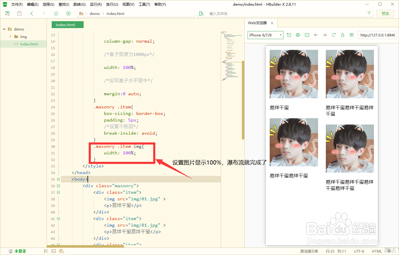Image resolution: width=399 pixels, height=255 pixels.
Task: Click the editor vertical scrollbar thumb
Action: pos(243,100)
